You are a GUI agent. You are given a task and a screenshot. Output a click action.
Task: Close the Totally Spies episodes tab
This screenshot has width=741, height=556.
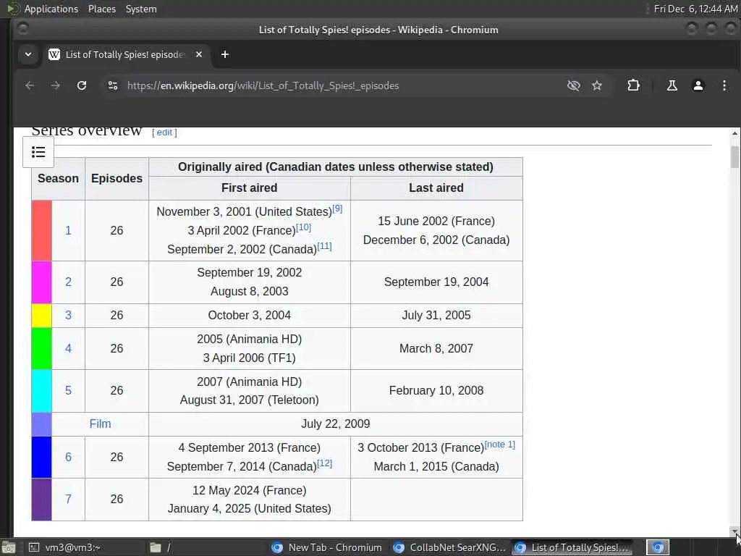point(199,54)
